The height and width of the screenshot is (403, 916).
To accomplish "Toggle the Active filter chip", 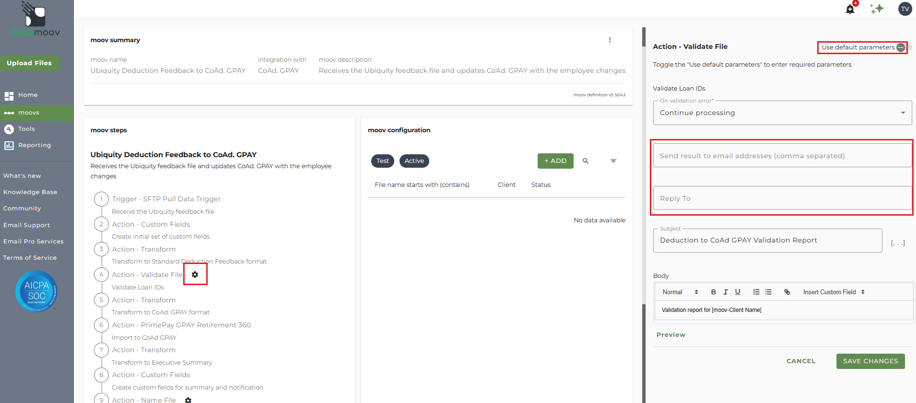I will [414, 161].
